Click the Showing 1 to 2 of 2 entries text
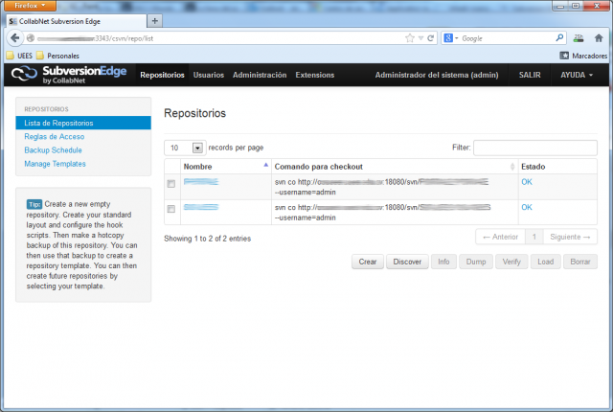Image resolution: width=613 pixels, height=412 pixels. coord(208,239)
